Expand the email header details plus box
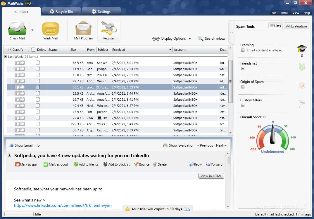This screenshot has height=219, width=314. pyautogui.click(x=9, y=155)
